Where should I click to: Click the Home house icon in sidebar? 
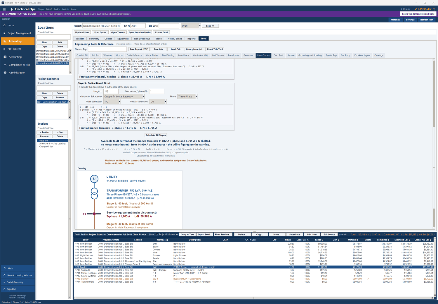click(x=5, y=25)
